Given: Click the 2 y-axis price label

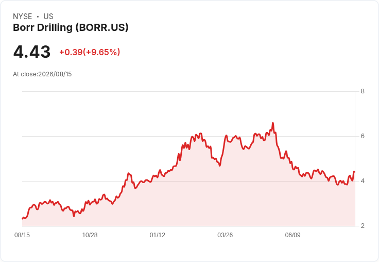Looking at the screenshot, I should tap(363, 226).
